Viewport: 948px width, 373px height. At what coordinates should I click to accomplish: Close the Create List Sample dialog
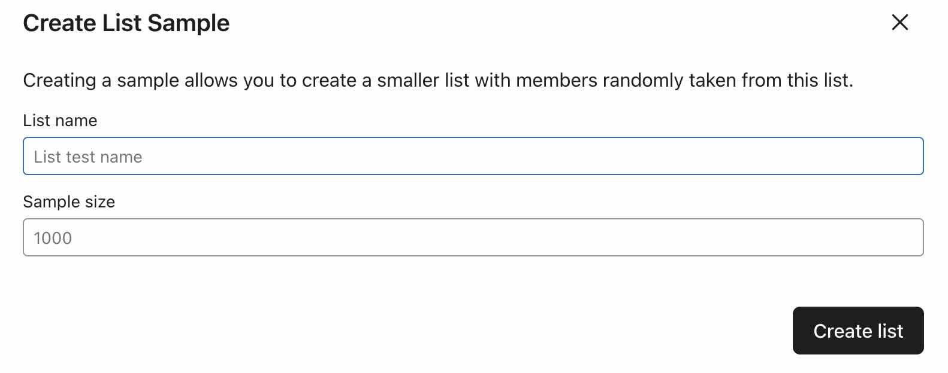(x=901, y=23)
